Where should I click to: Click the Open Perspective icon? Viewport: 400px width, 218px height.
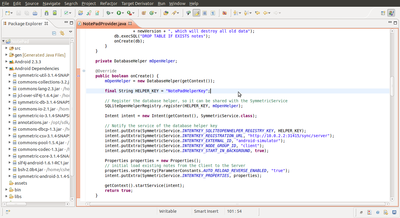tap(383, 13)
